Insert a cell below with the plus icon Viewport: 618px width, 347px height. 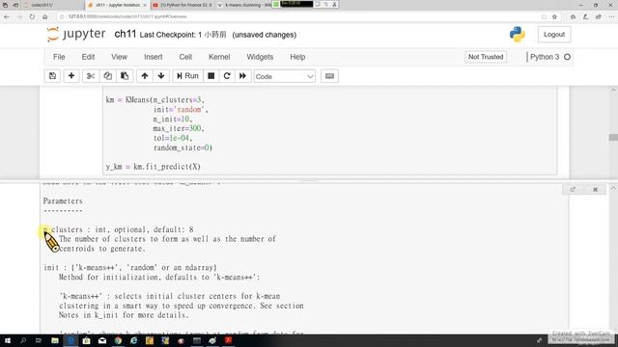(x=71, y=76)
